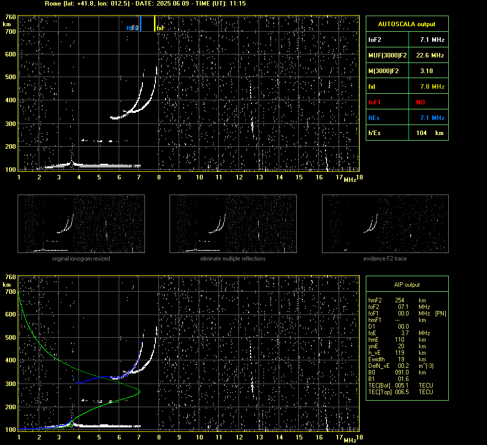Click 'original ionogram resized' caption
The height and width of the screenshot is (445, 487).
click(x=81, y=259)
